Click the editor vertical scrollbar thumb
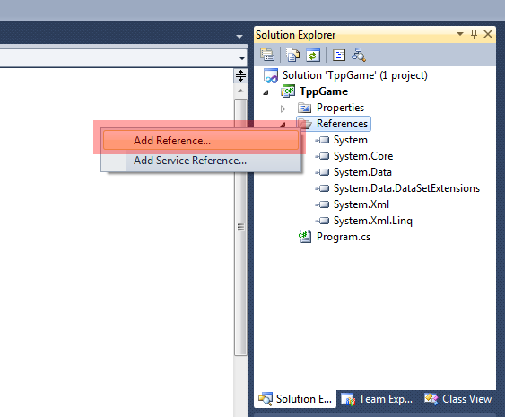Screen dimensions: 505x417 240,227
